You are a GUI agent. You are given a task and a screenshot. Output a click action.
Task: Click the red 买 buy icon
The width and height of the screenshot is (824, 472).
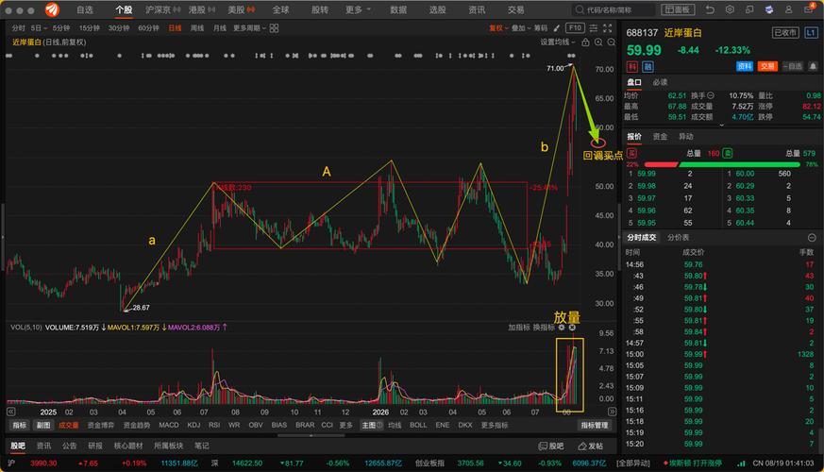631,154
